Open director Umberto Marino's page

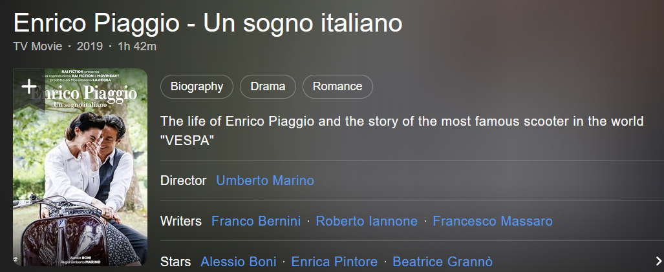265,180
